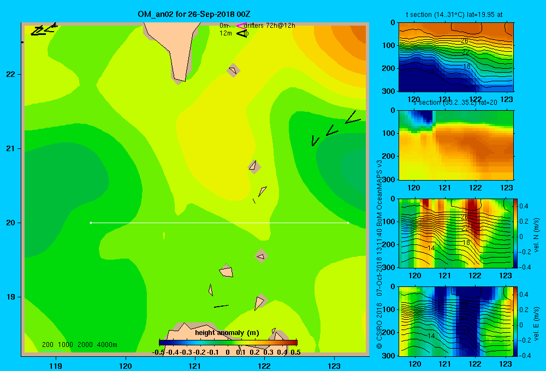Viewport: 546px width, 371px height.
Task: Click the map title OM_an02 for 26-Sep-2018 00Z
Action: pos(194,14)
